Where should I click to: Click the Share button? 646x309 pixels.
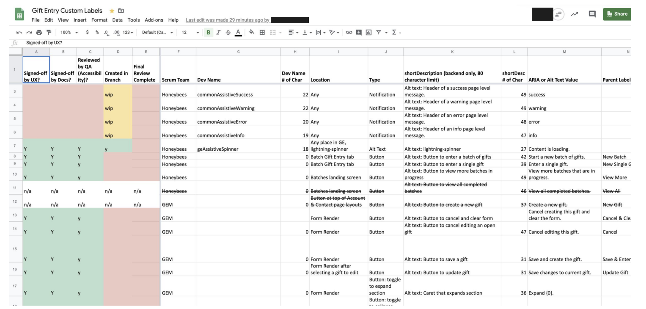[617, 14]
